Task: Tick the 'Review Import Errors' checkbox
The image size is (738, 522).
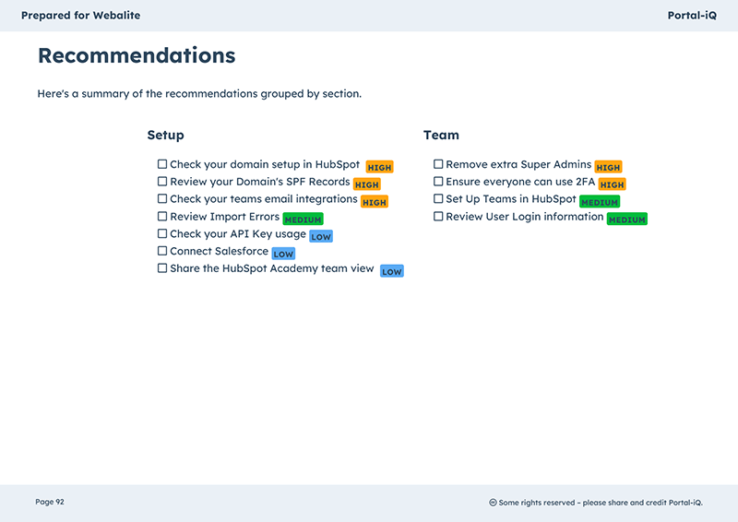Action: click(162, 216)
